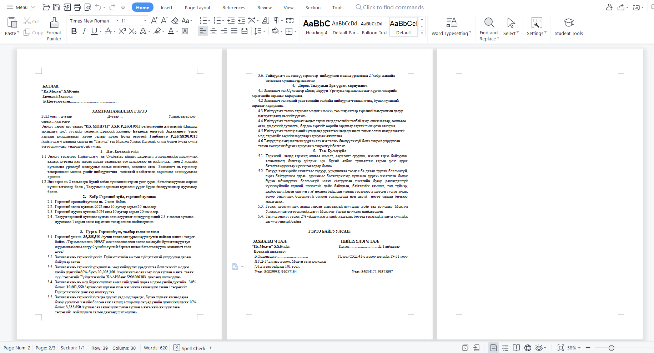The image size is (654, 353).
Task: Click the eye protection mode icon
Action: point(539,348)
